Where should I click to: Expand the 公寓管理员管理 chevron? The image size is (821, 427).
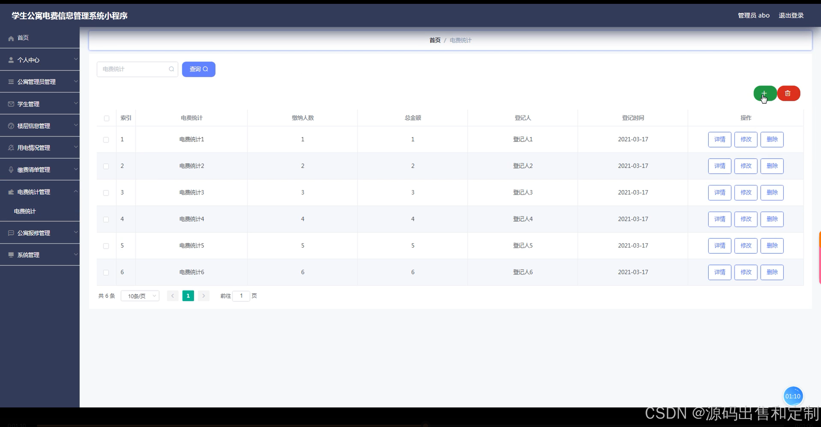click(76, 81)
